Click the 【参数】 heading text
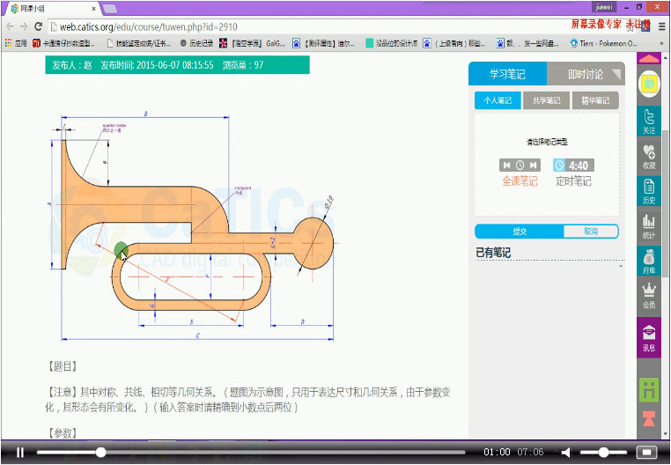Image resolution: width=671 pixels, height=465 pixels. [63, 433]
